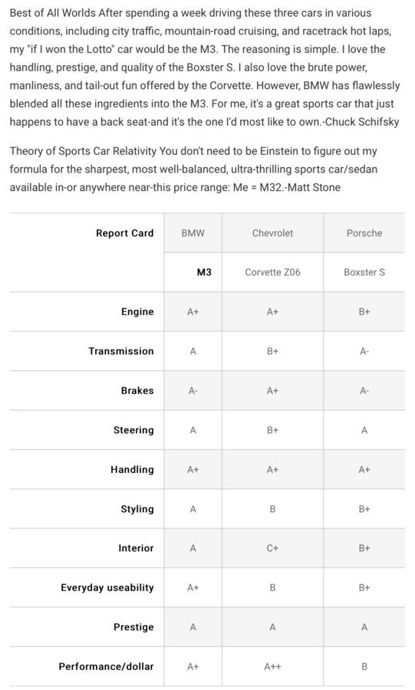The width and height of the screenshot is (415, 690).
Task: Select the Transmission row label
Action: click(x=121, y=351)
